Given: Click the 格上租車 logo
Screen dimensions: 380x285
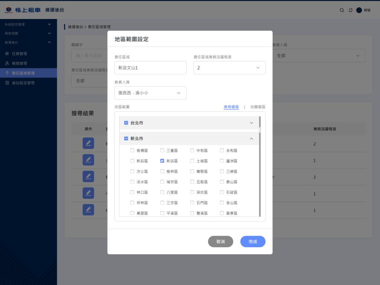Looking at the screenshot, I should [23, 10].
